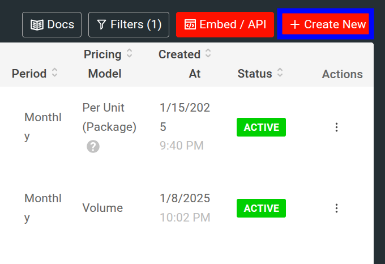Open actions menu for Volume row

(x=336, y=208)
